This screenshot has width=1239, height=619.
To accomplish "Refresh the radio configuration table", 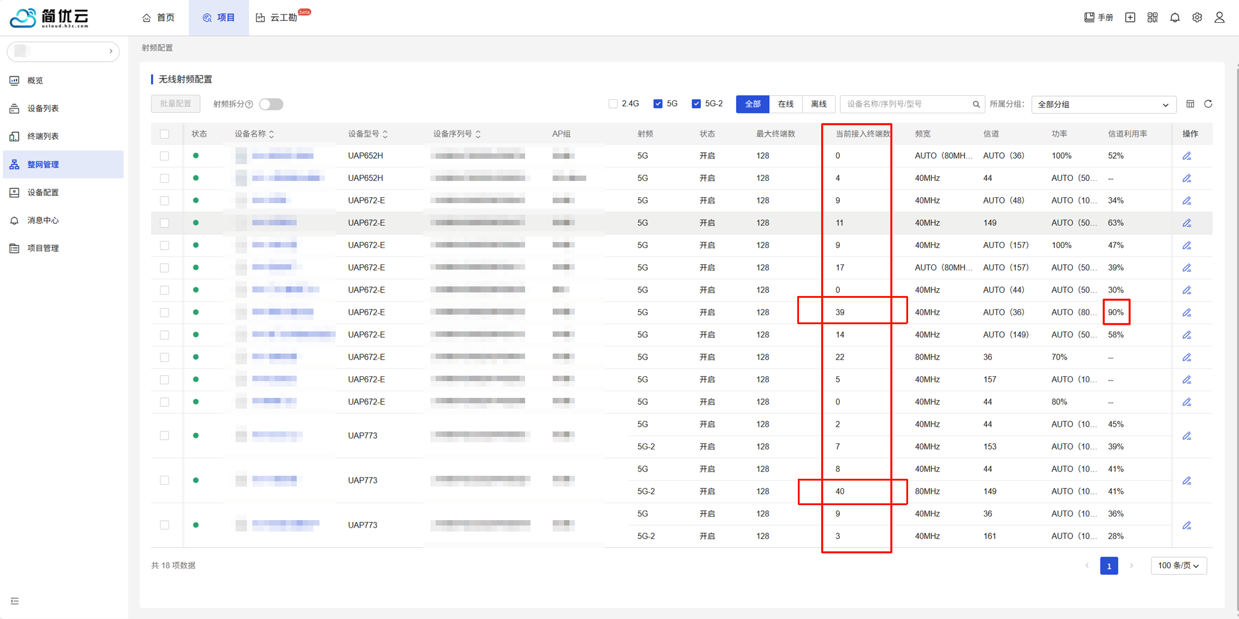I will 1208,104.
